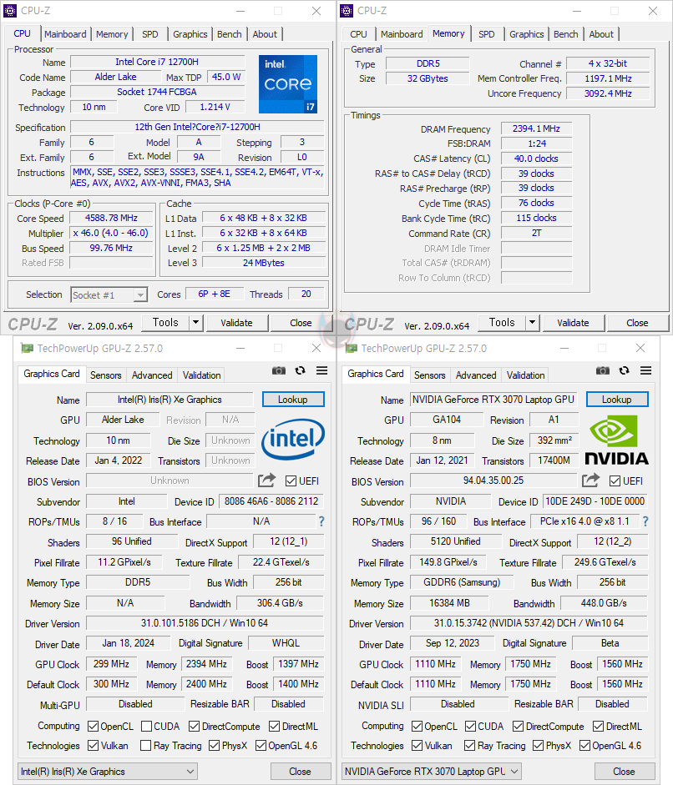Click Close button in Intel GPU-Z window
This screenshot has width=673, height=785.
[x=300, y=772]
